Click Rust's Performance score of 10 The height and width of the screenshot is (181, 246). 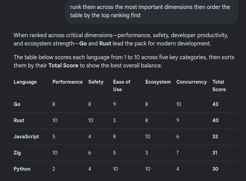[55, 120]
